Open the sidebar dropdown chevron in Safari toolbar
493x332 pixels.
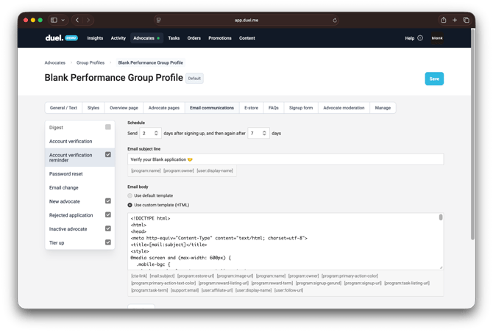[x=63, y=21]
